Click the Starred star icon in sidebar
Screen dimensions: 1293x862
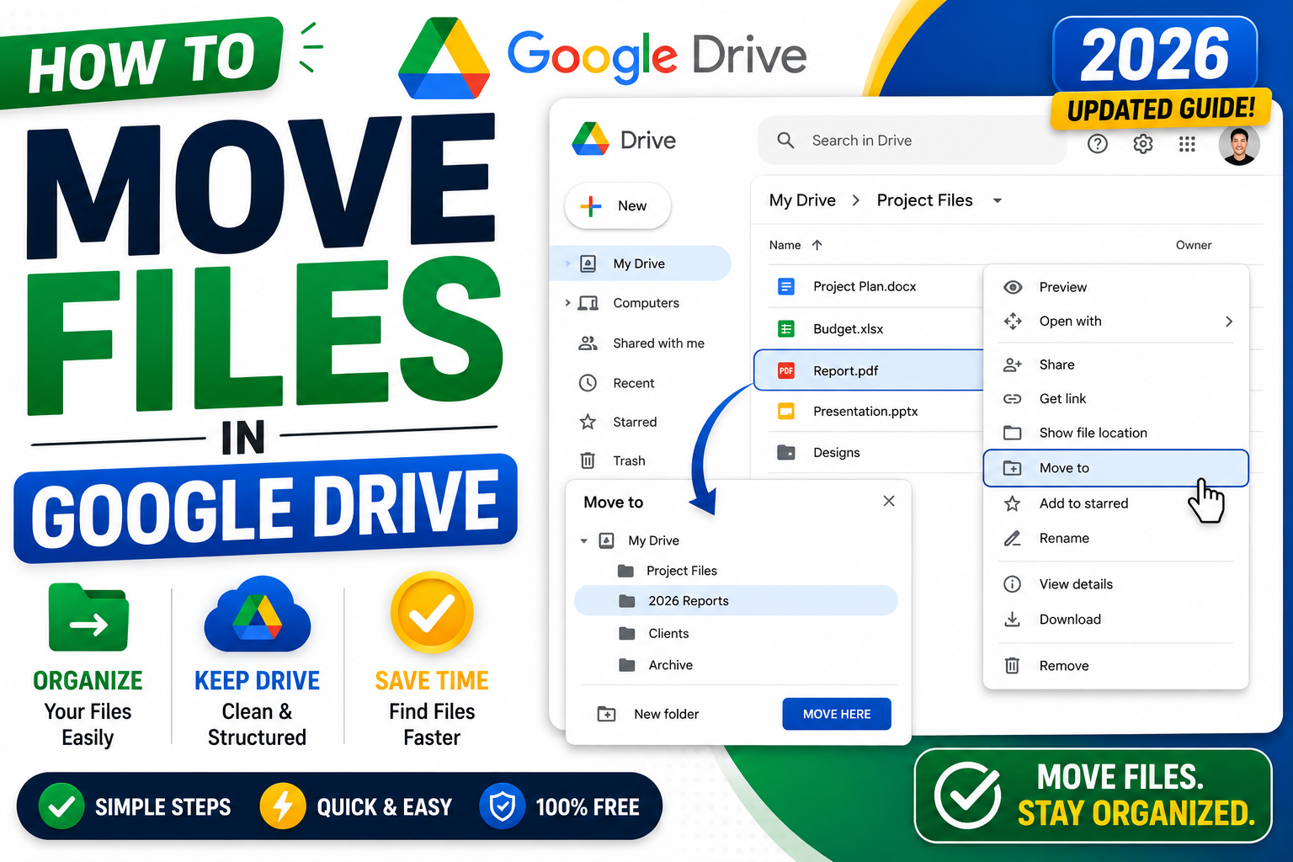coord(588,422)
